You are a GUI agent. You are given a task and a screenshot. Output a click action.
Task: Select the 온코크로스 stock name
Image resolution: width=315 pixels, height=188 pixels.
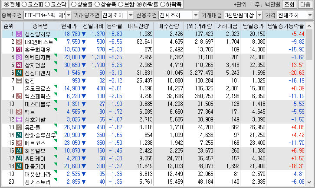(x=38, y=89)
